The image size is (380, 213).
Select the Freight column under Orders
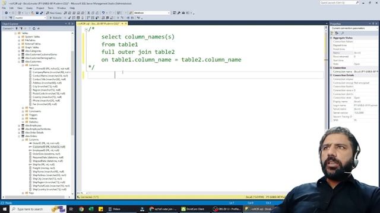43,168
